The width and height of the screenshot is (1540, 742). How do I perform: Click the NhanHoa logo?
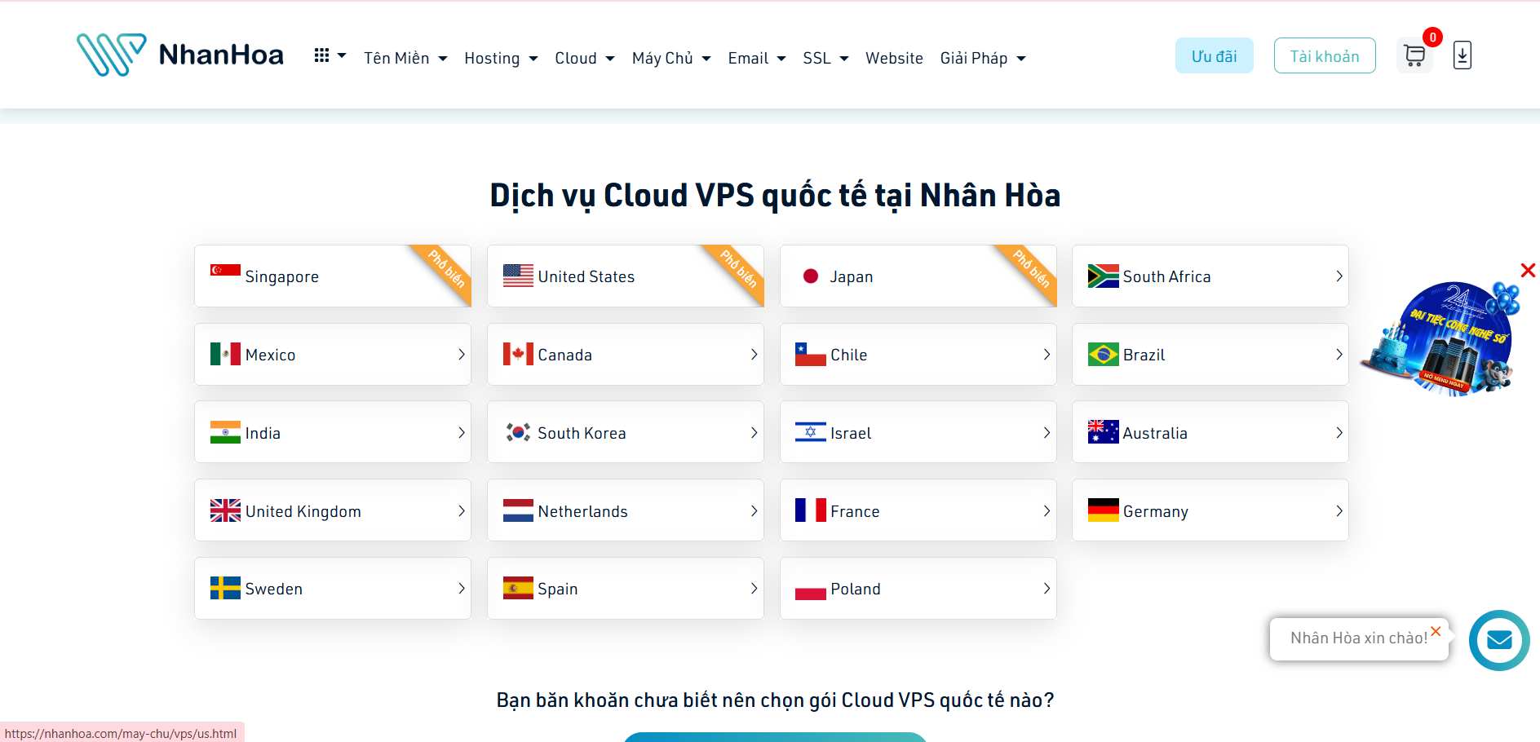pyautogui.click(x=180, y=55)
